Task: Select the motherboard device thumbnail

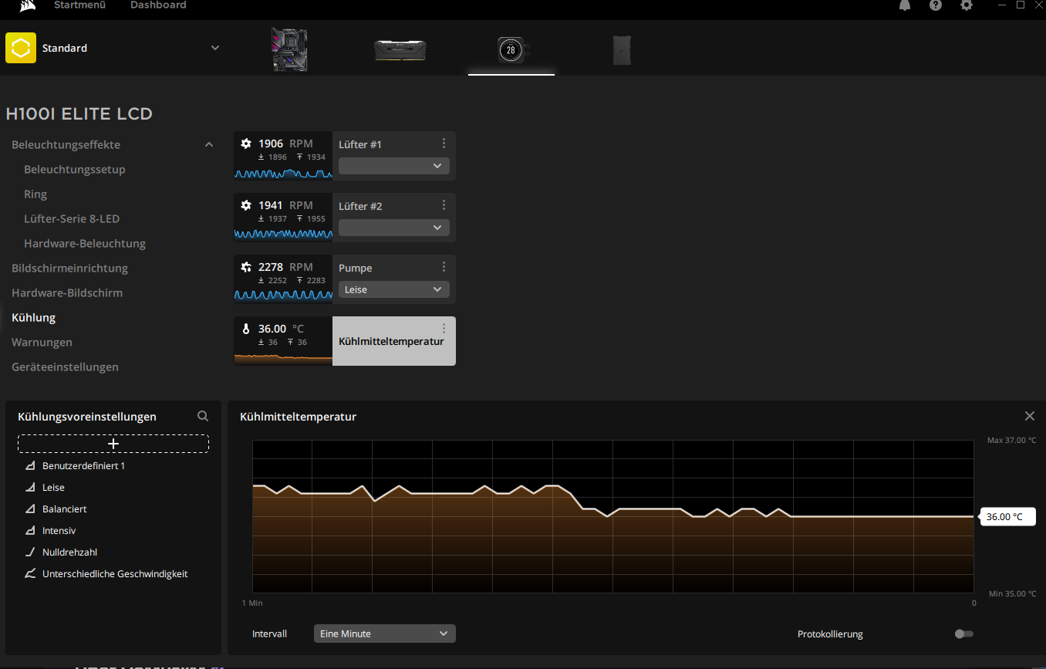Action: [x=289, y=49]
